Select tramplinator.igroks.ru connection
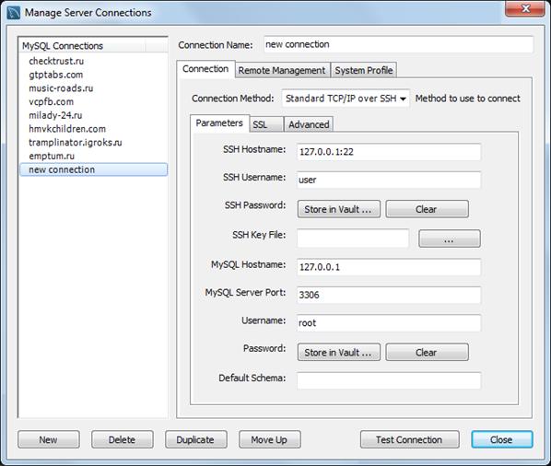 pos(94,143)
